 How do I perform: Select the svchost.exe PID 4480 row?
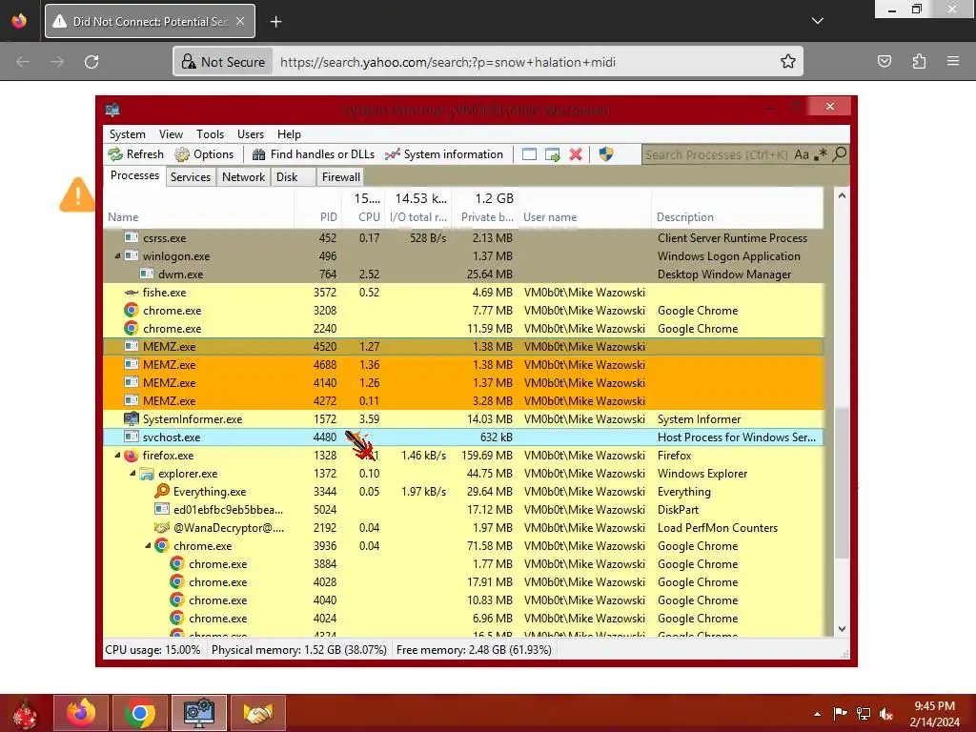[x=463, y=437]
